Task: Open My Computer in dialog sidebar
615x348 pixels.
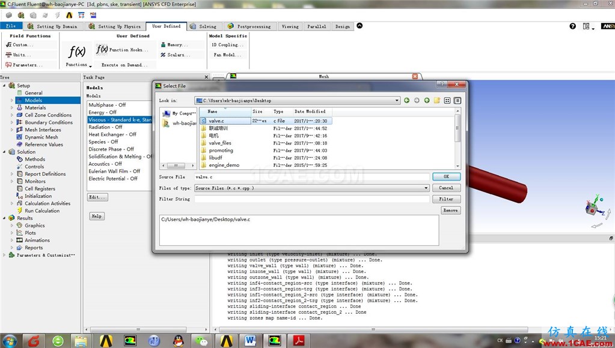Action: coord(179,113)
